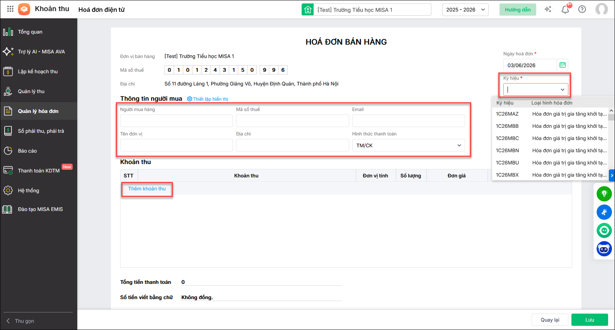The image size is (615, 330).
Task: Click the Hoá đơn điện tử header title
Action: (x=101, y=10)
